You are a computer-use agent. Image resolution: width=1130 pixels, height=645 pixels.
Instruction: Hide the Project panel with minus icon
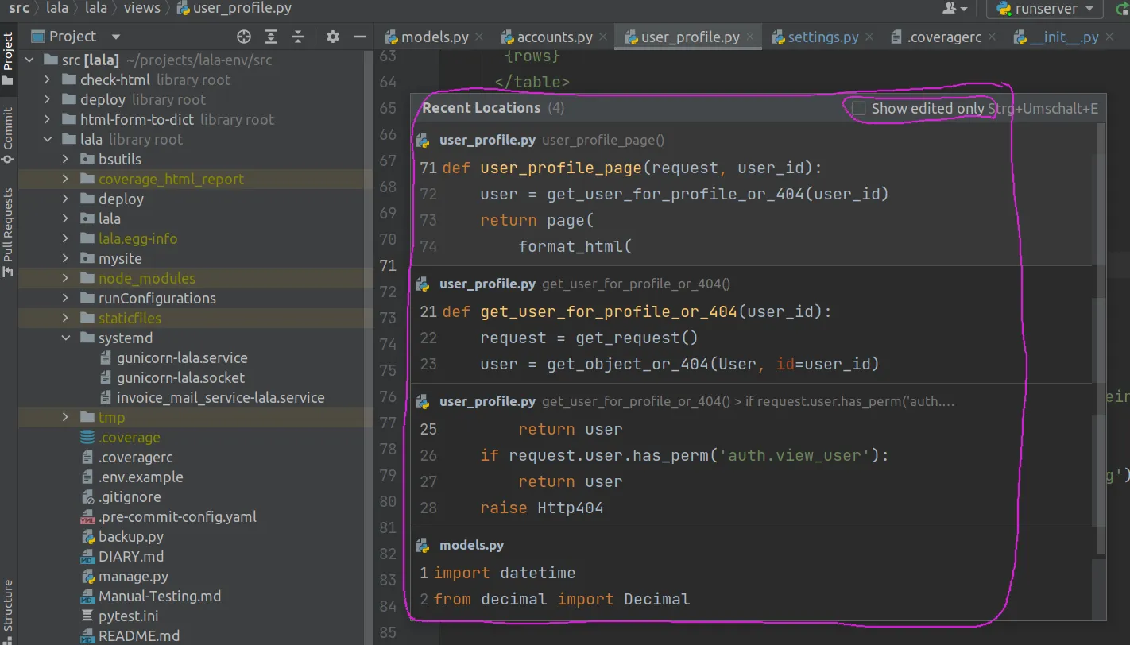(x=359, y=37)
